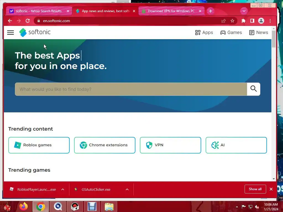Open the Games section in header
Image resolution: width=283 pixels, height=212 pixels.
[231, 33]
